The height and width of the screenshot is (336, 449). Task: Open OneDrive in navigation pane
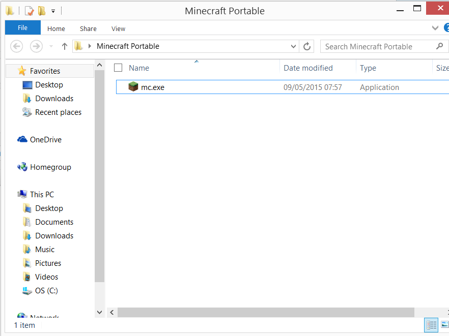[45, 140]
